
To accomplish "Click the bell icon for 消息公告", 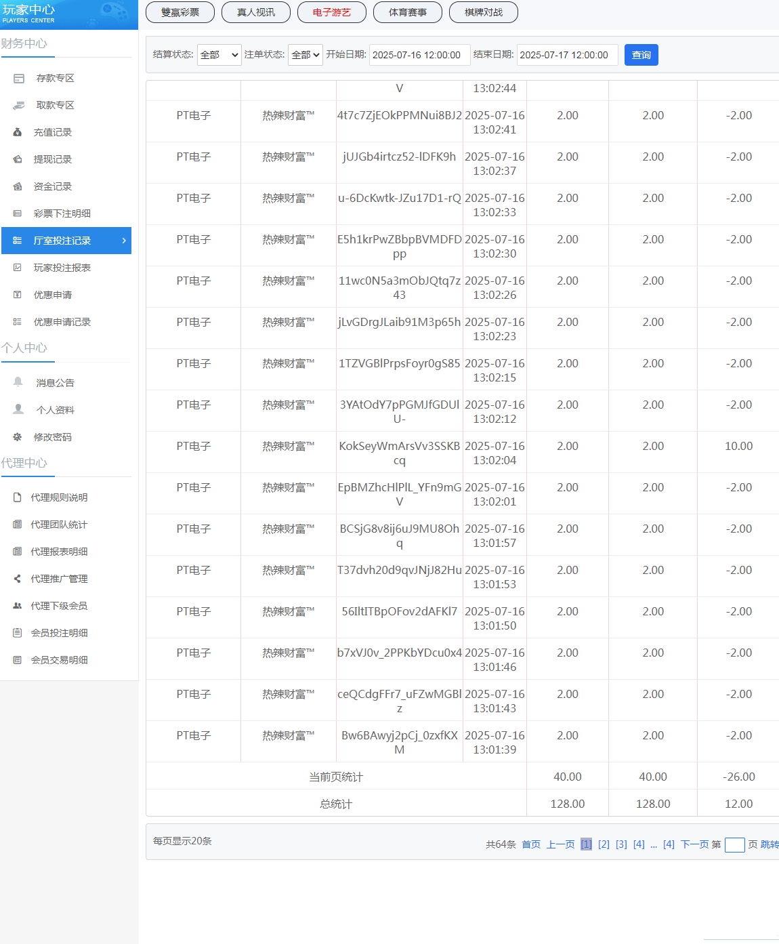I will tap(18, 382).
